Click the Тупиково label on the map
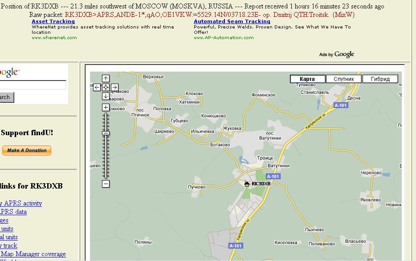 click(306, 85)
